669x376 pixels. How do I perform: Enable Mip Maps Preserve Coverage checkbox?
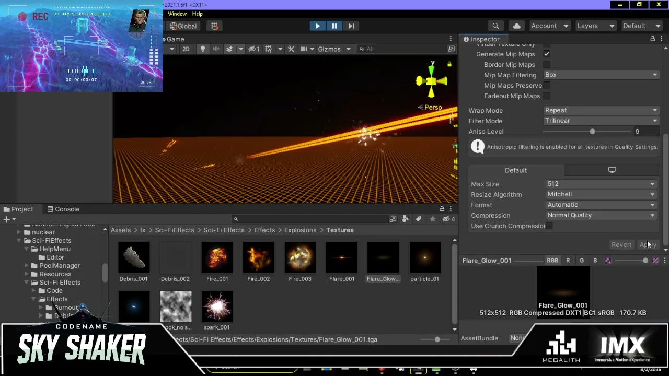point(547,86)
